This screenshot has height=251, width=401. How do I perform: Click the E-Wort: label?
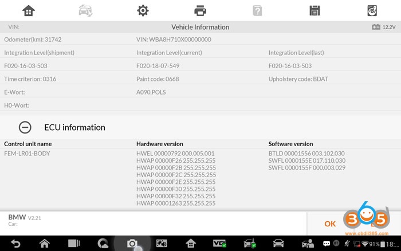(14, 92)
